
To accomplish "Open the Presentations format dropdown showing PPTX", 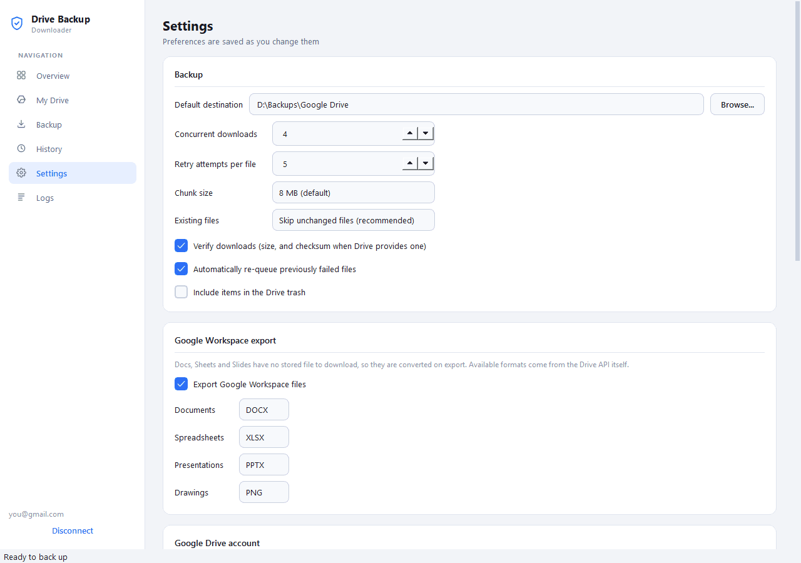I will (x=264, y=465).
